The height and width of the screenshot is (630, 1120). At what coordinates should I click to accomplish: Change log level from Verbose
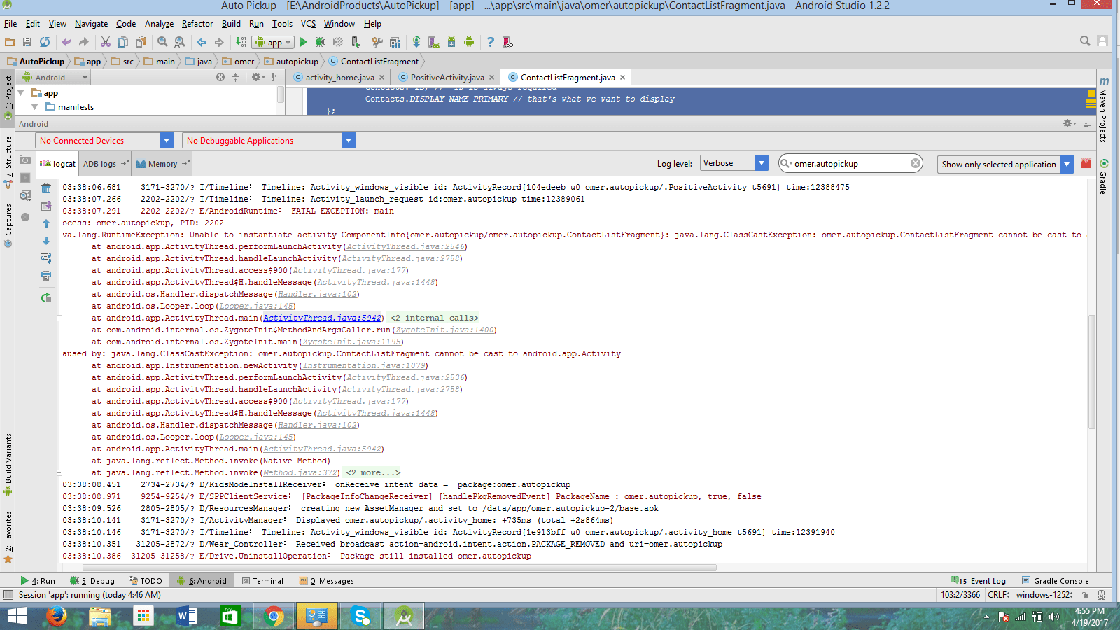tap(760, 162)
